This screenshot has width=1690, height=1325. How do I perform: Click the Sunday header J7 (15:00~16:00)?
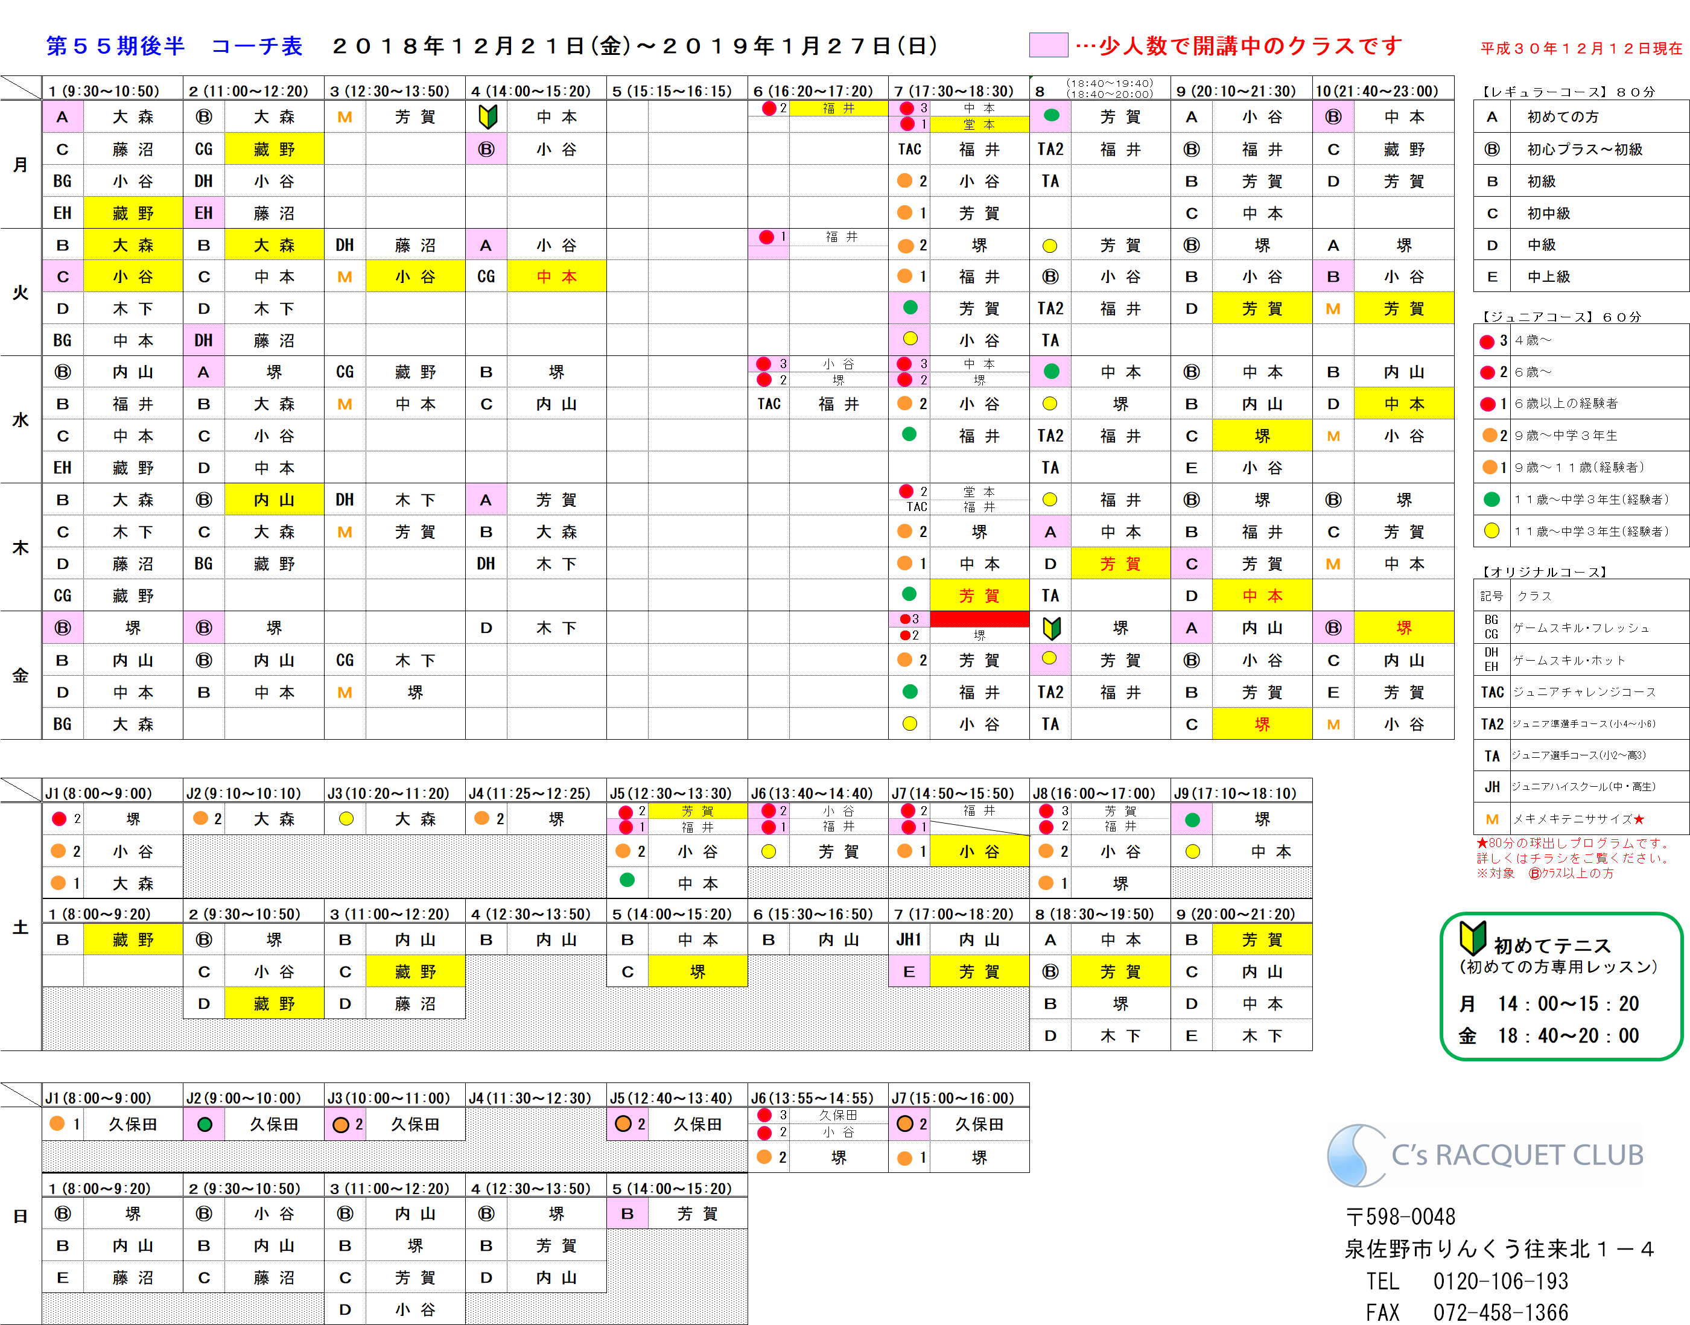pos(953,1098)
